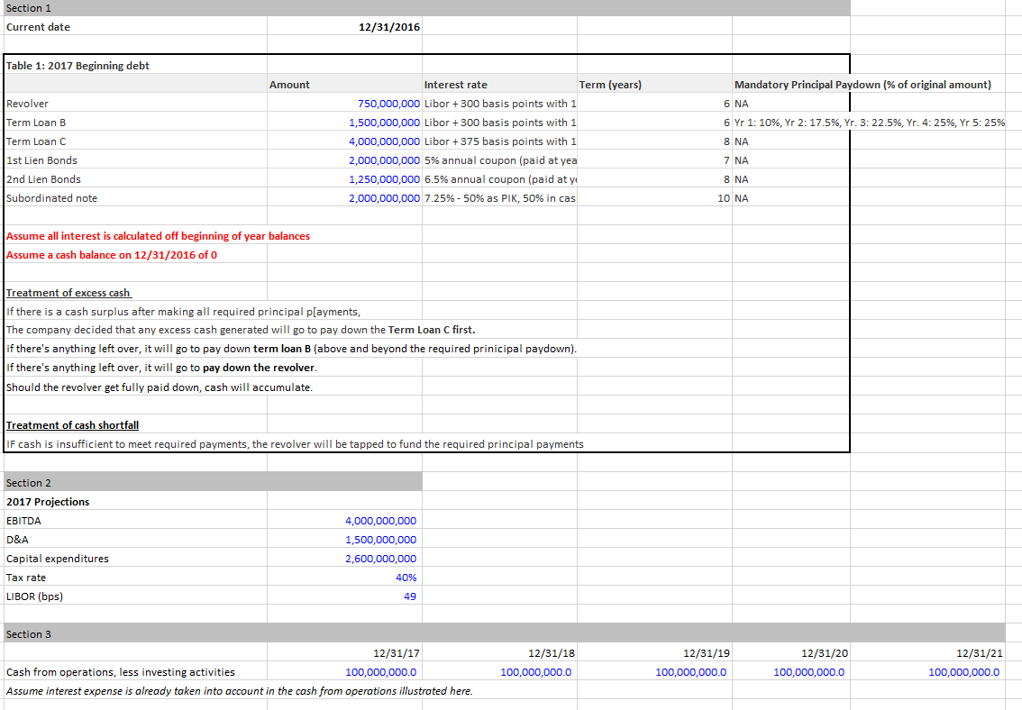Select the Term Loan C first sentence
Image resolution: width=1022 pixels, height=710 pixels.
tap(241, 330)
